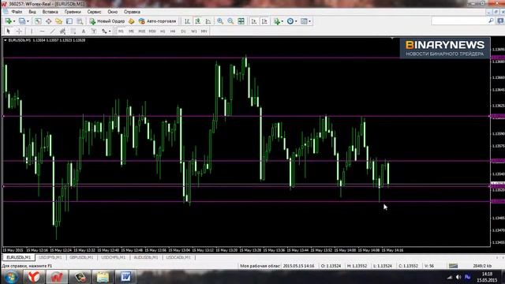
Task: Open the Strategy Tester icon
Action: (x=80, y=21)
